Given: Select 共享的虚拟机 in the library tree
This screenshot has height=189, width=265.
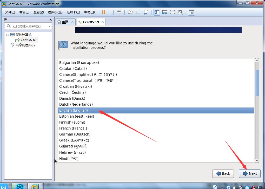Looking at the screenshot, I should coord(25,45).
